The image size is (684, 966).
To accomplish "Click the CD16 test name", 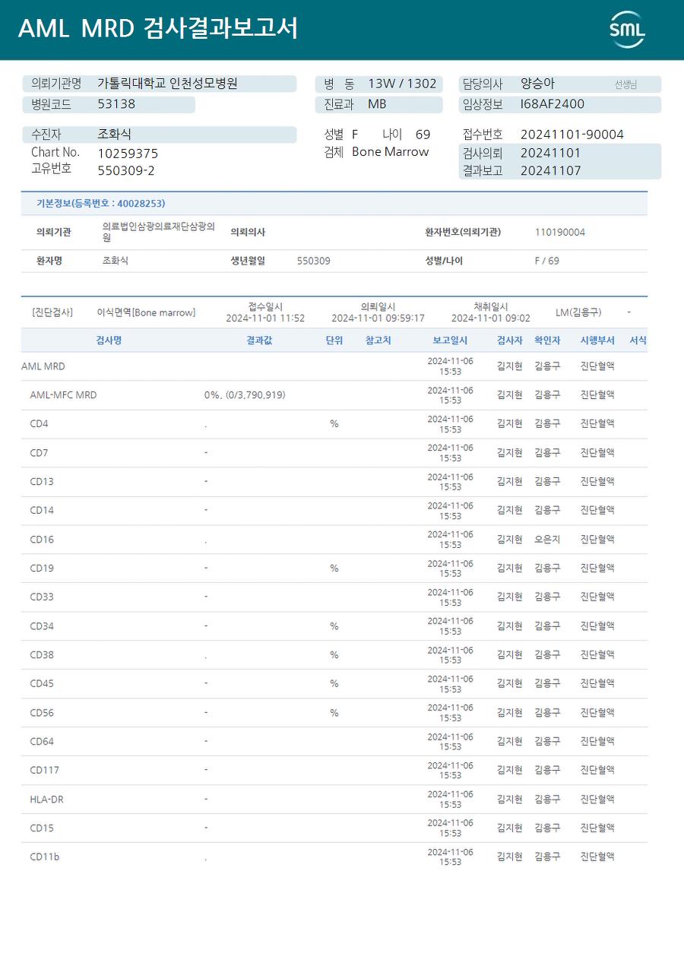I will click(x=42, y=540).
